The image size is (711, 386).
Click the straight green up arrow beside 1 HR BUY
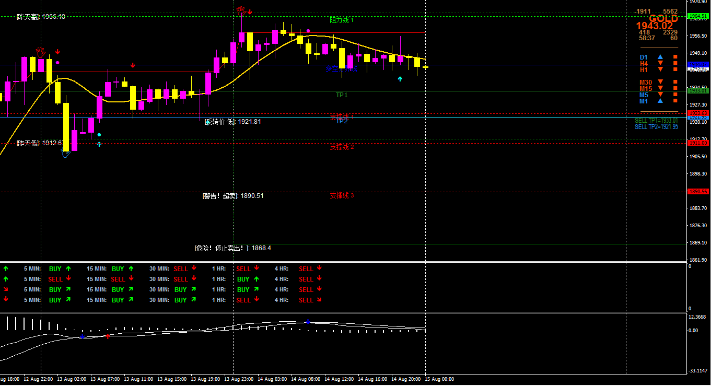point(257,279)
